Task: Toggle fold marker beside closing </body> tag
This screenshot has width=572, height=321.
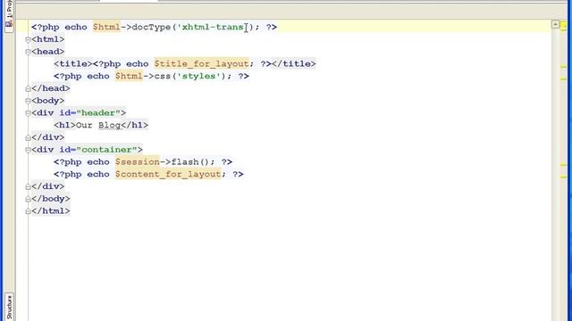Action: (28, 199)
